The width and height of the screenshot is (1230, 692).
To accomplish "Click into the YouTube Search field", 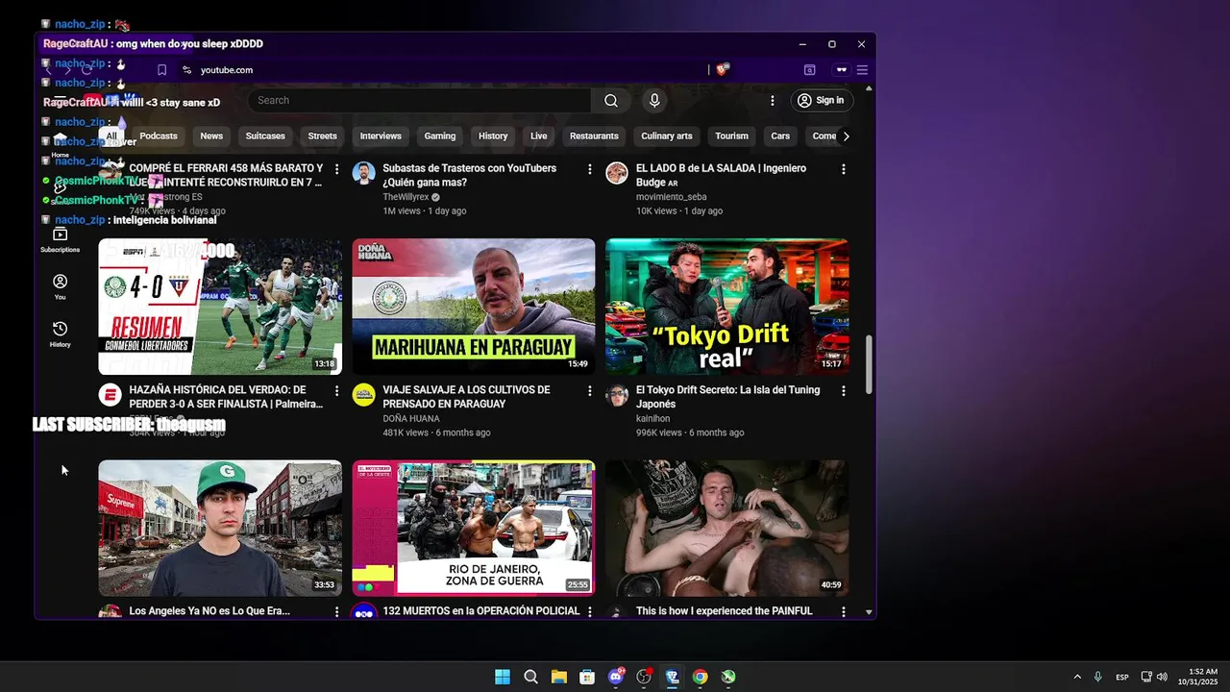I will [x=419, y=100].
